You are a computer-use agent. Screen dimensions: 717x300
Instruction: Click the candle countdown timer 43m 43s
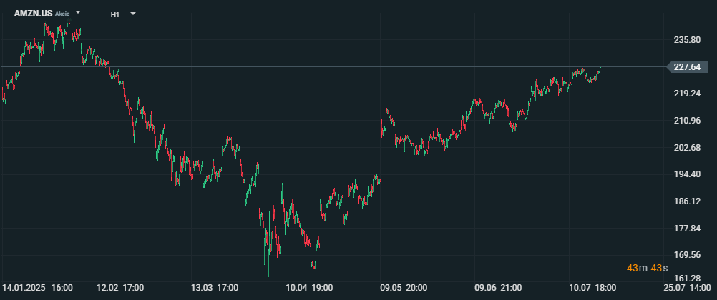(647, 268)
